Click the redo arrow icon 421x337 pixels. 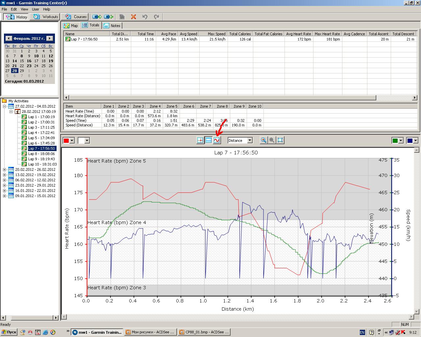[x=157, y=16]
